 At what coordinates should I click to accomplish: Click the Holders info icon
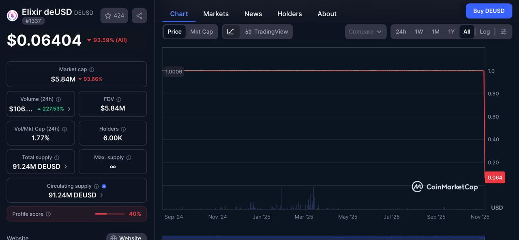(x=123, y=129)
